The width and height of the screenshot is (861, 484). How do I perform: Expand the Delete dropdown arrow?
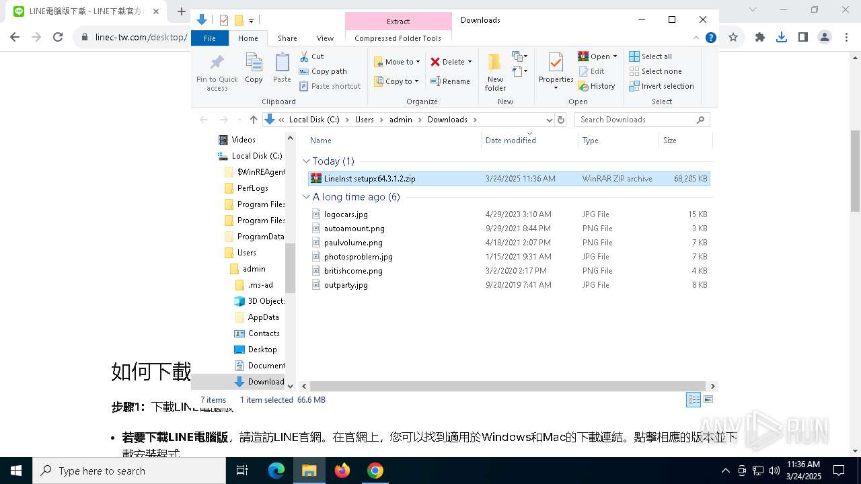pos(470,62)
